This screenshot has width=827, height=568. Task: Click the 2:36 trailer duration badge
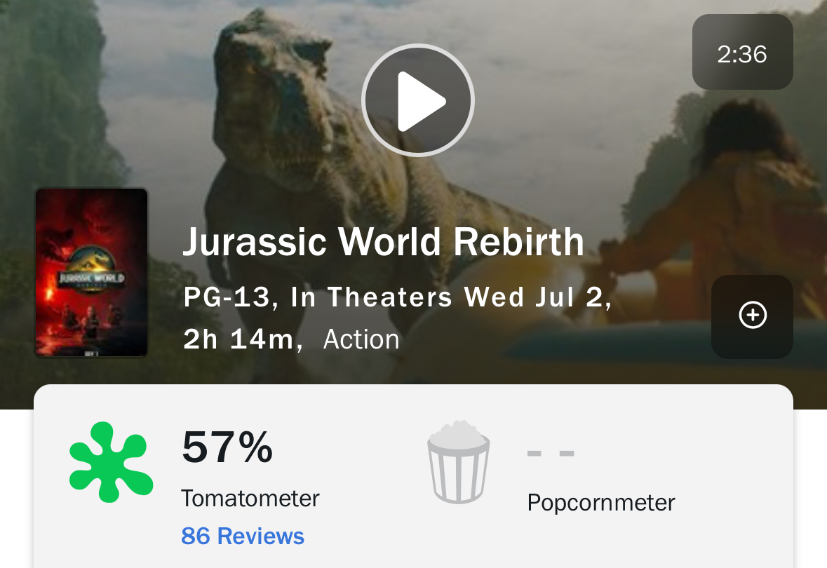click(x=742, y=53)
